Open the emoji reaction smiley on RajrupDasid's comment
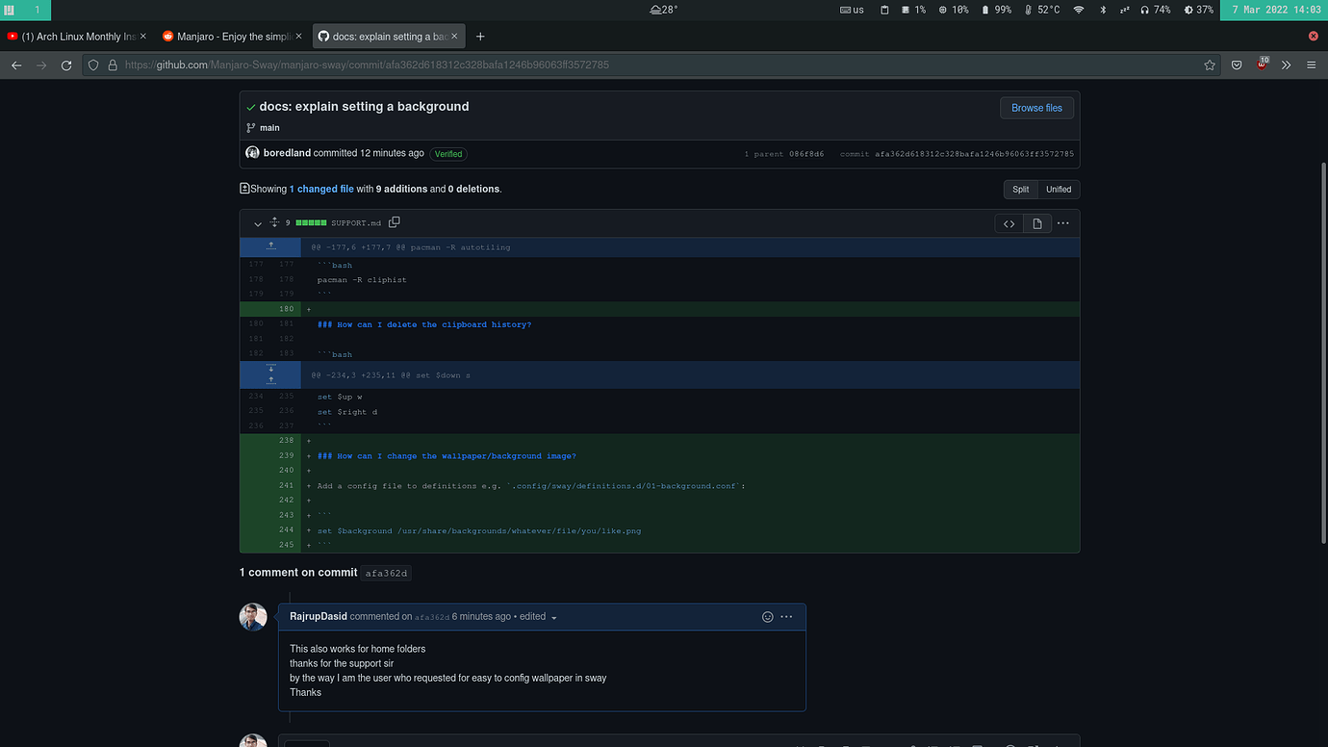 click(767, 616)
